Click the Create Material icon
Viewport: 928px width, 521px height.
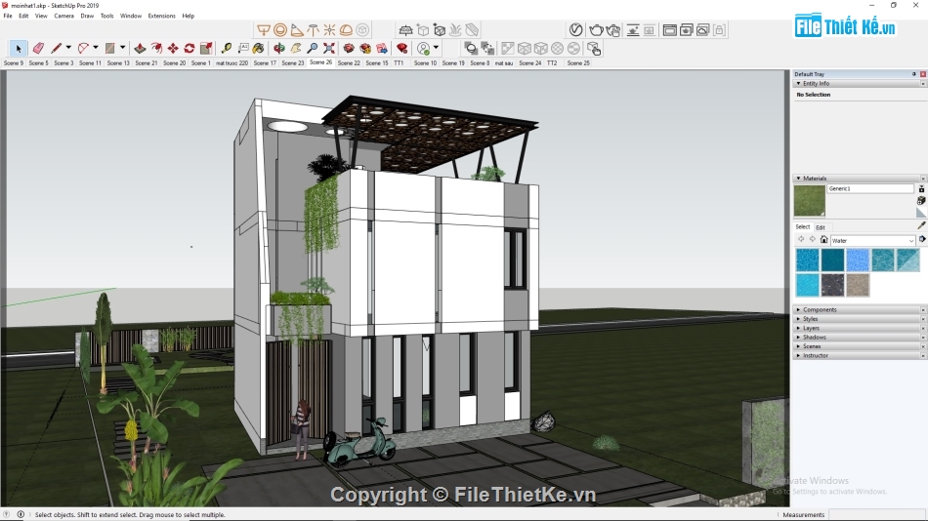coord(921,200)
